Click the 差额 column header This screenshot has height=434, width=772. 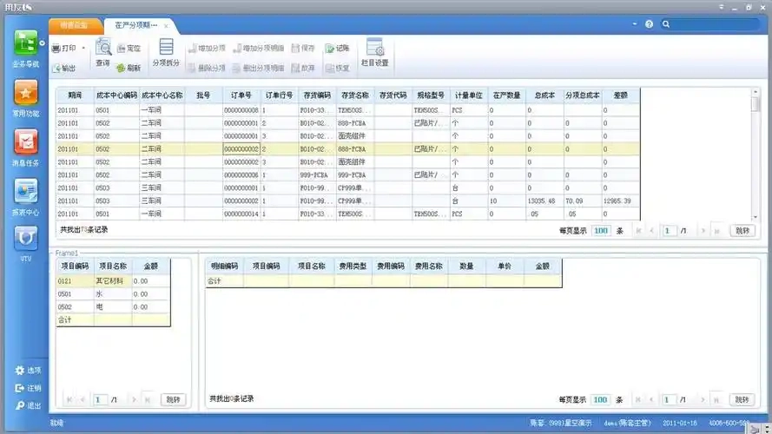620,95
